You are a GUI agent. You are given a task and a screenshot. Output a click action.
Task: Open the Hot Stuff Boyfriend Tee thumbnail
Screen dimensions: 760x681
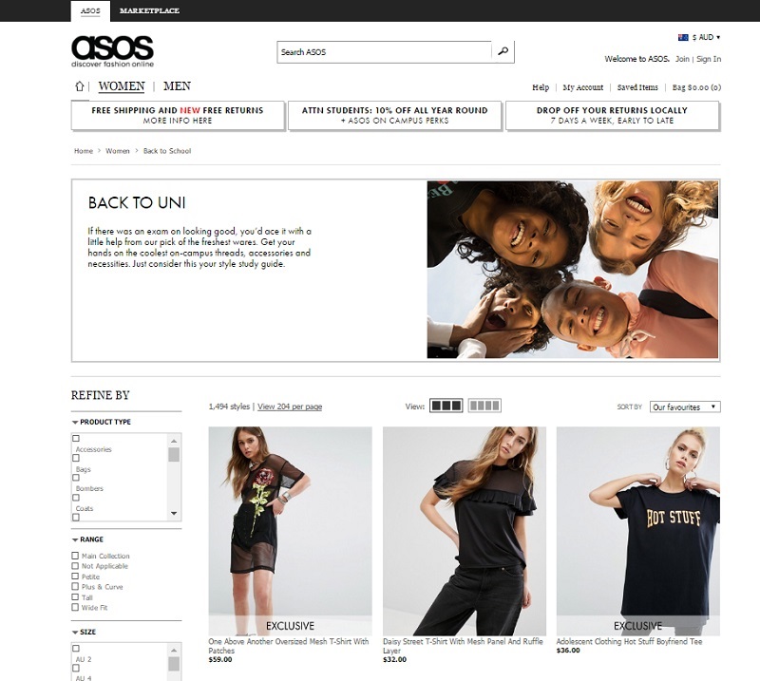pos(637,531)
